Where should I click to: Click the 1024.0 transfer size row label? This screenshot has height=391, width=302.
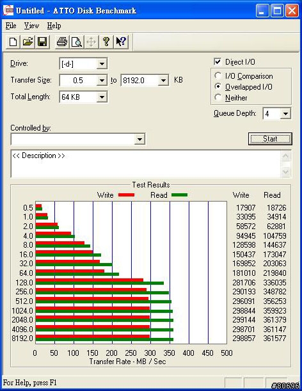(x=22, y=311)
